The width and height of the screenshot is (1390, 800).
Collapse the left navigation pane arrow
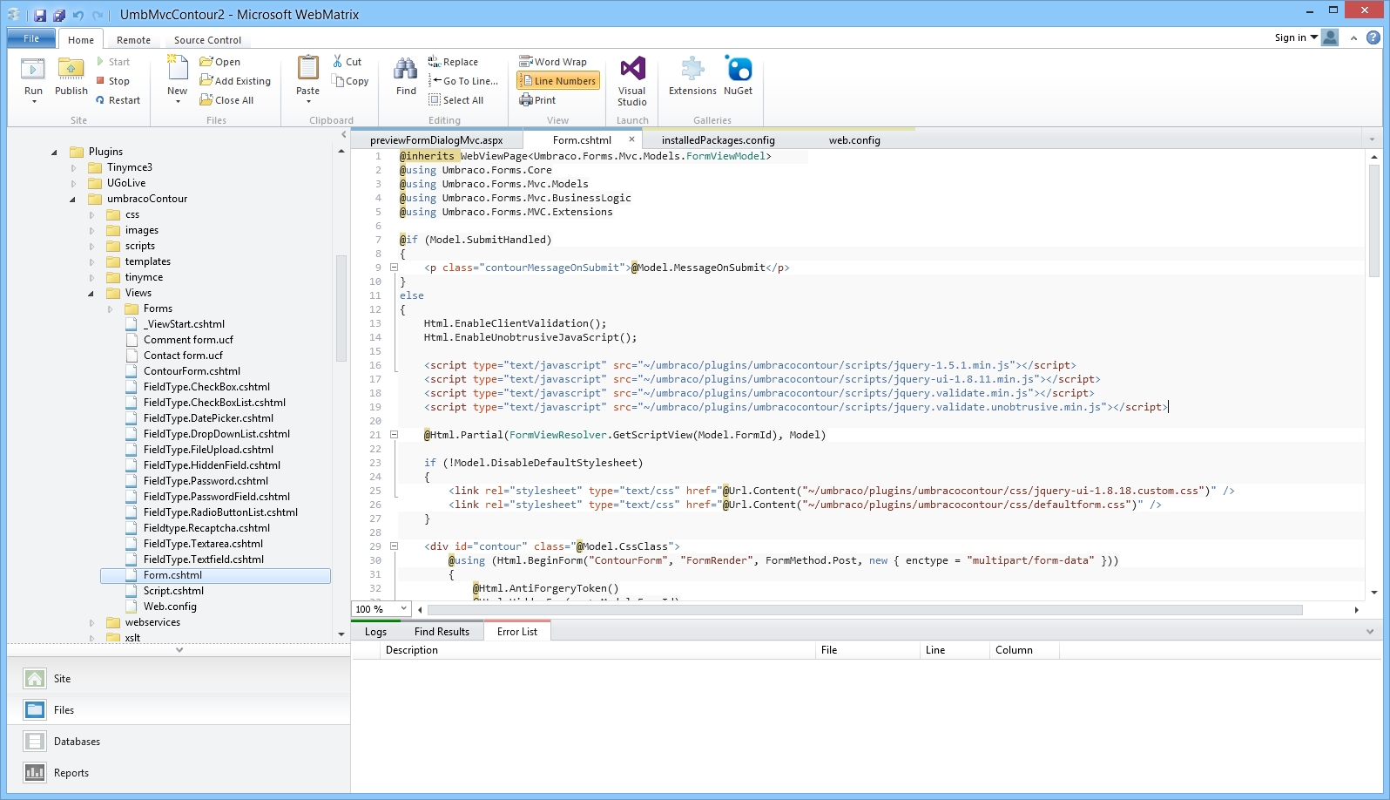pos(344,135)
